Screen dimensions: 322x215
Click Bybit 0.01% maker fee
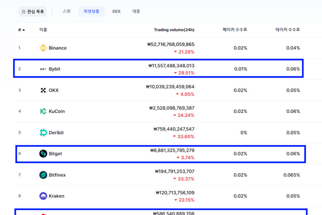(x=241, y=69)
